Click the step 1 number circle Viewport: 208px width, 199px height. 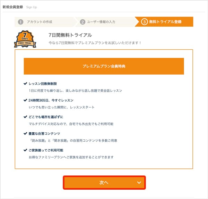21,22
